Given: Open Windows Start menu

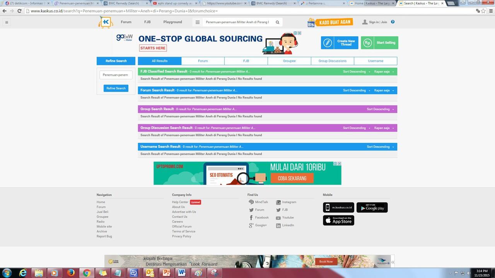Looking at the screenshot, I should [7, 273].
